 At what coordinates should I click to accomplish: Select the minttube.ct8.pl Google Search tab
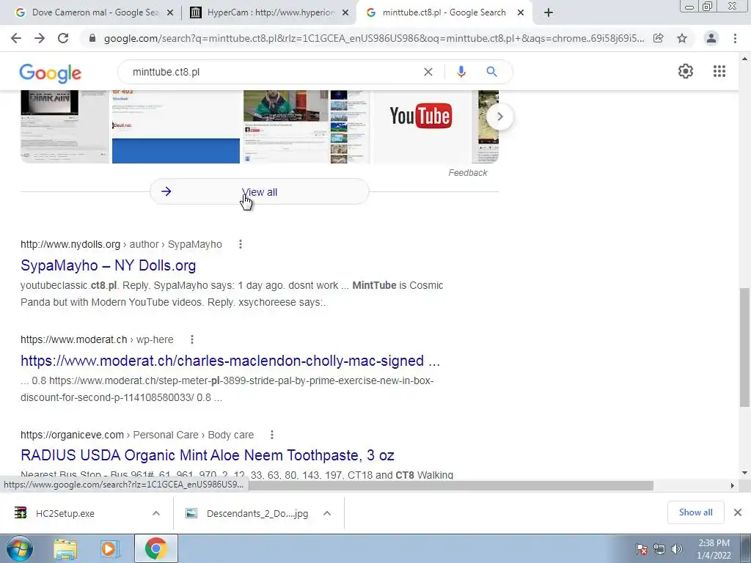(x=444, y=12)
